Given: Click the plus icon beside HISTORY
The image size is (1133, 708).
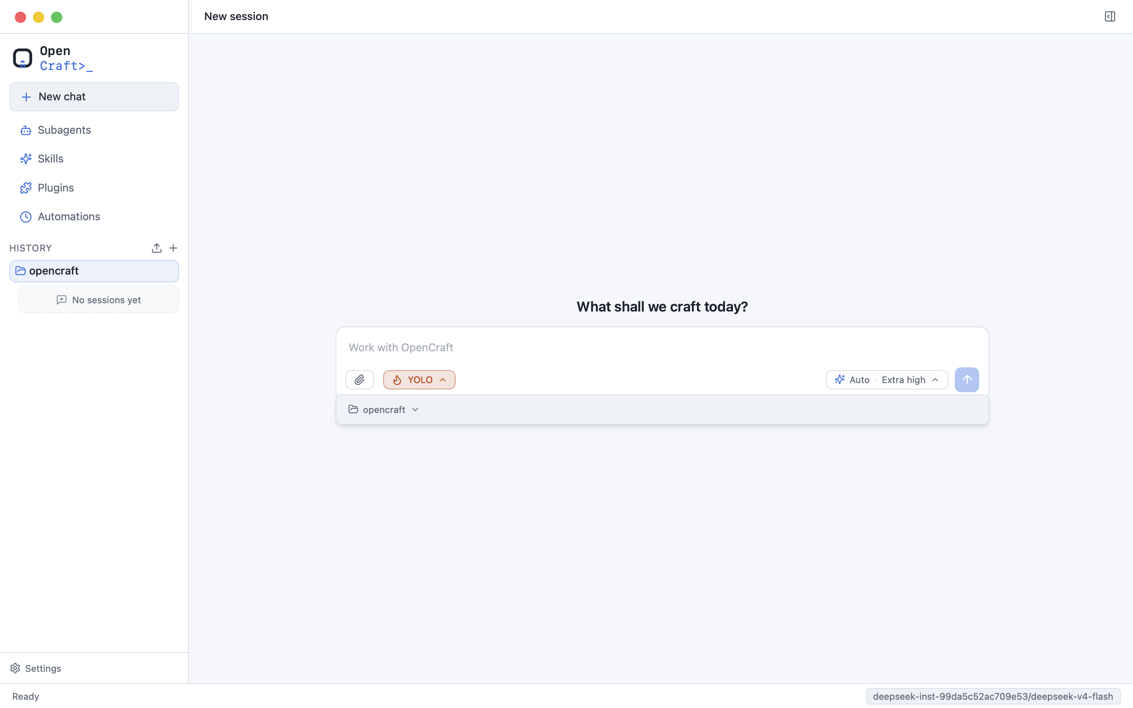Looking at the screenshot, I should (173, 248).
